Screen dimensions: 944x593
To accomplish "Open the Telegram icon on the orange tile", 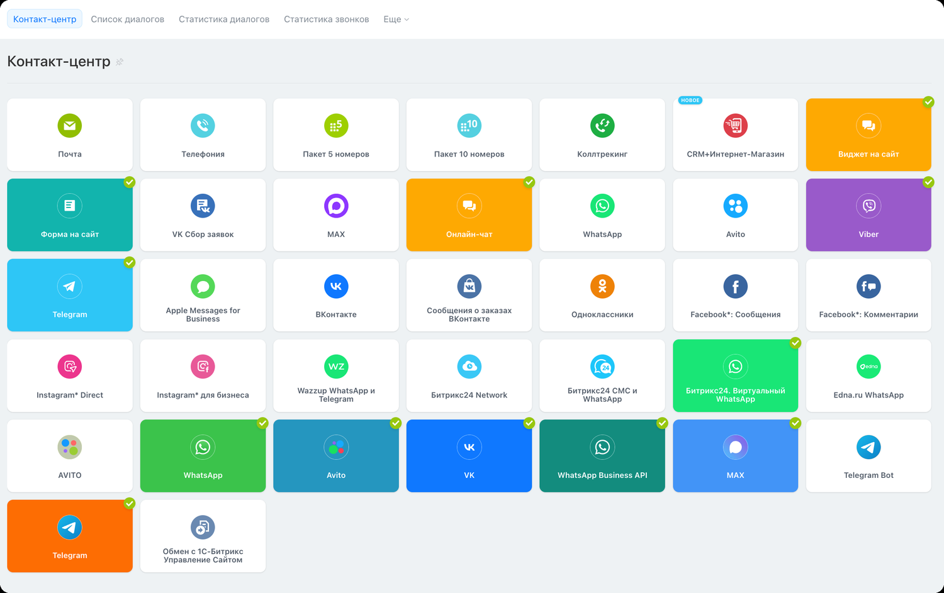I will coord(70,527).
